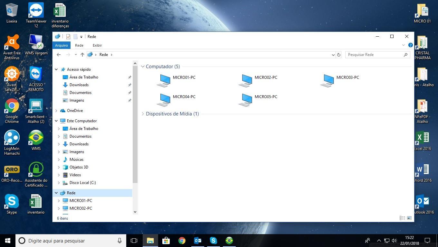Expand Disco Local (C:) node
The image size is (438, 247).
pos(59,183)
